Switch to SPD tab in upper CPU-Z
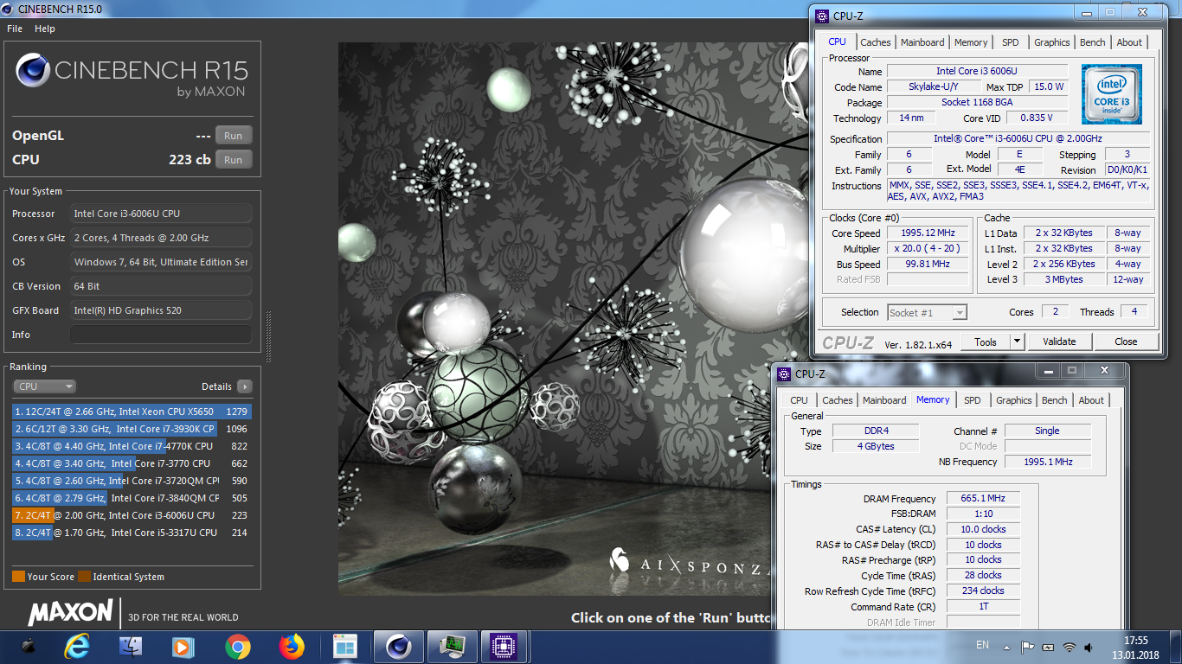Viewport: 1182px width, 664px height. coord(1011,42)
